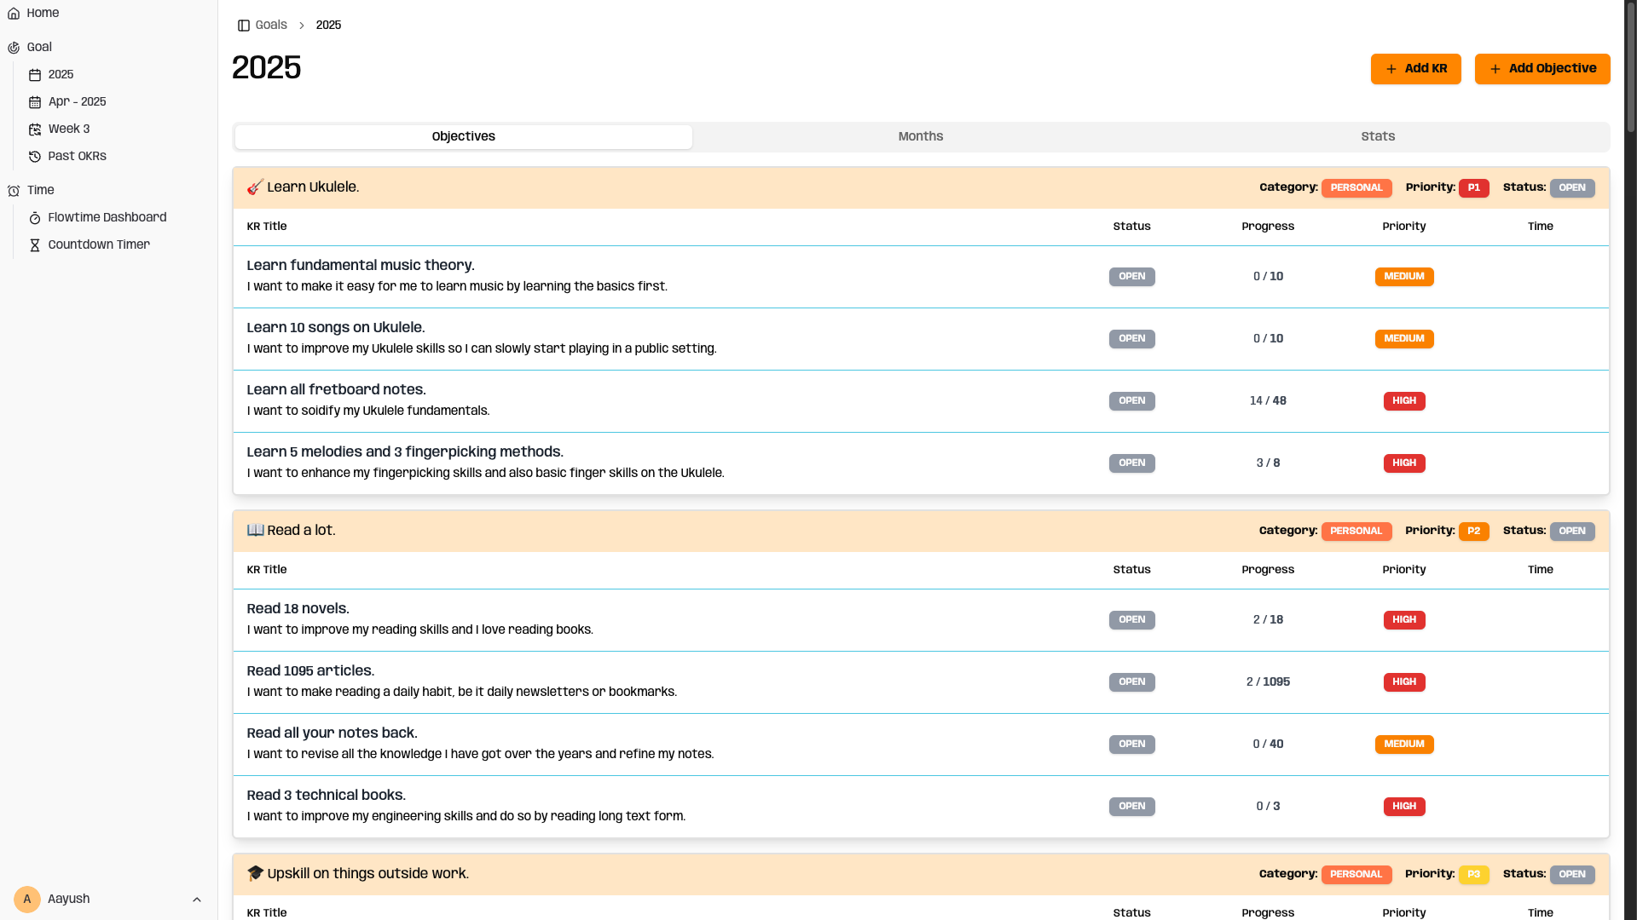Click the Add Objective button
The height and width of the screenshot is (920, 1637).
coord(1542,69)
